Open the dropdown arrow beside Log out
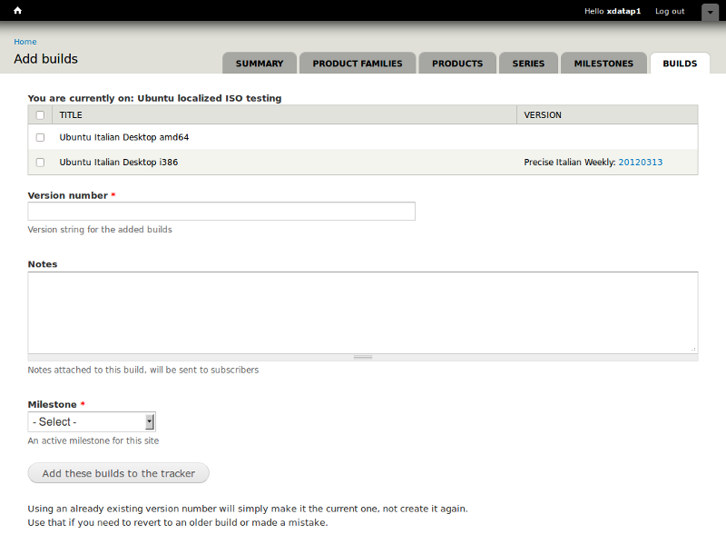This screenshot has height=534, width=726. pyautogui.click(x=710, y=12)
